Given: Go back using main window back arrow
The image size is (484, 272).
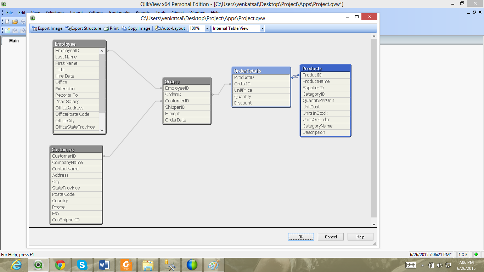Looking at the screenshot, I should [x=15, y=30].
